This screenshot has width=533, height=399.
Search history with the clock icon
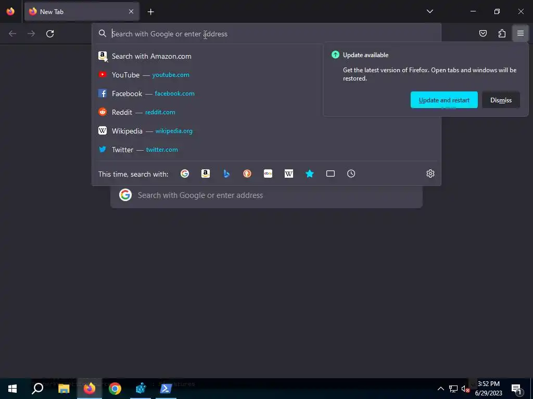click(x=351, y=174)
